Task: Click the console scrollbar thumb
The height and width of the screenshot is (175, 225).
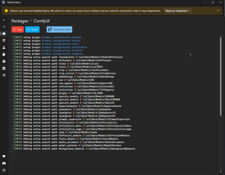Action: click(x=221, y=76)
